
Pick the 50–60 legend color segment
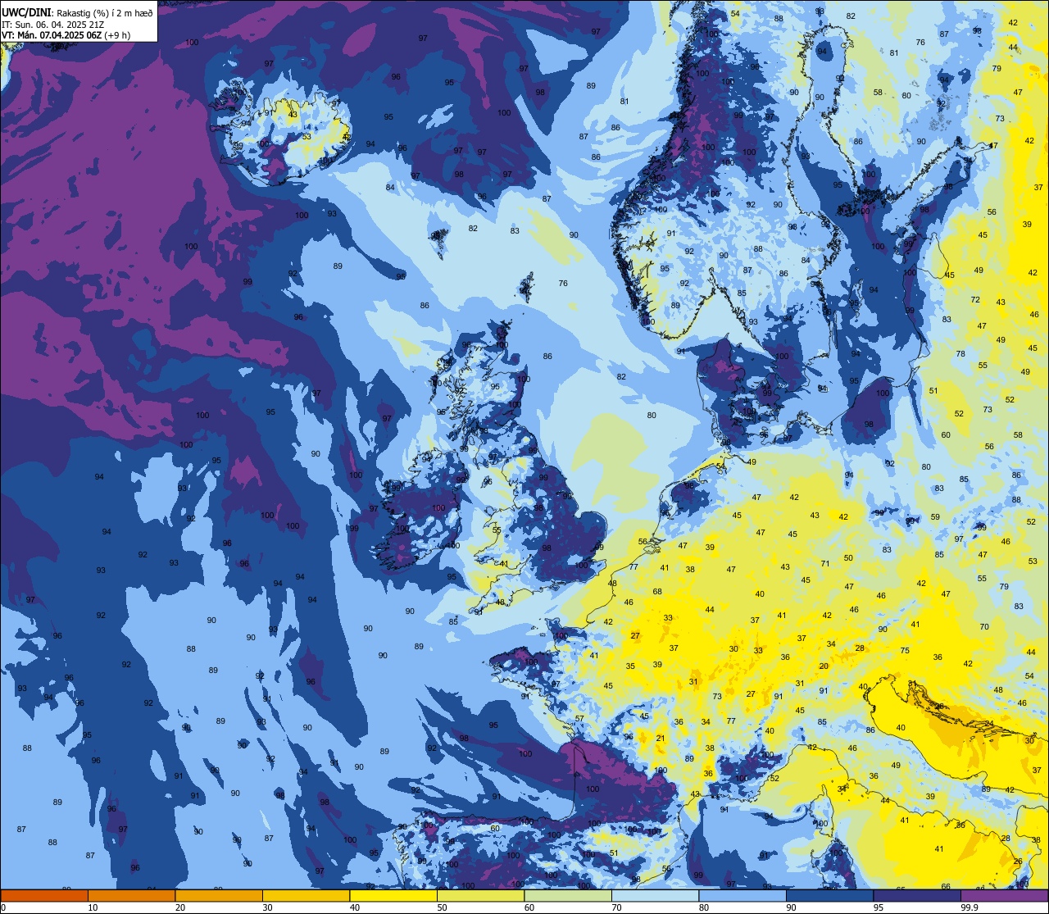pos(480,895)
